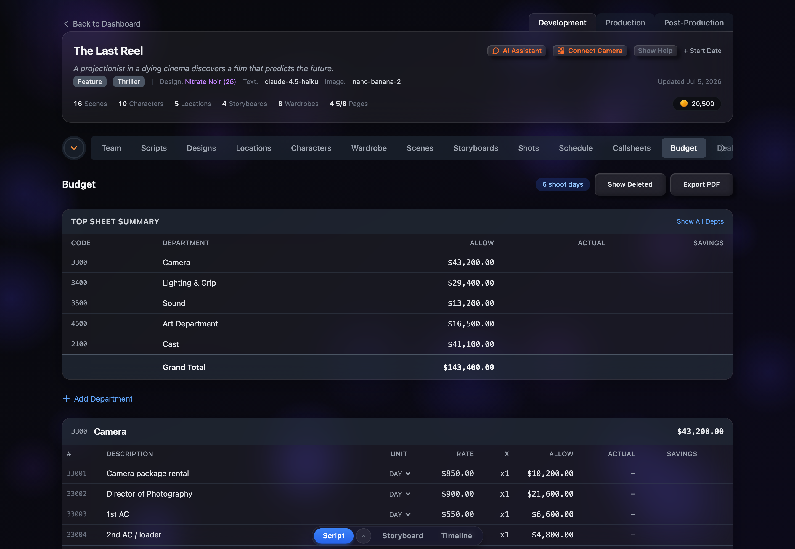
Task: Open the Schedule section tab
Action: click(576, 148)
